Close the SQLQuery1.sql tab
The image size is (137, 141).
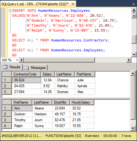73,4
